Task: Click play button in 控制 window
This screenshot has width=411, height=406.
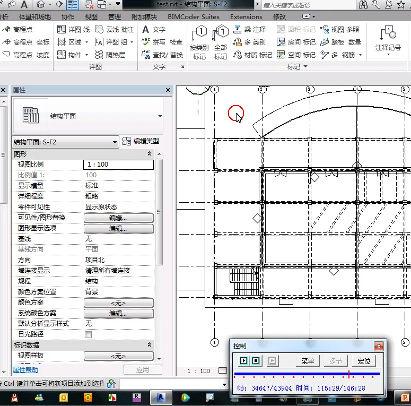Action: coord(244,361)
